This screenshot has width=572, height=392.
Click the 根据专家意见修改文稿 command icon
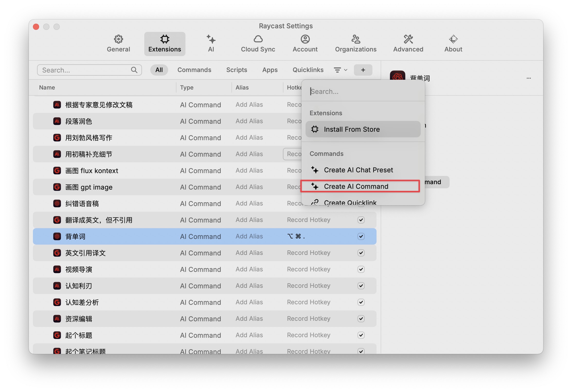point(57,105)
